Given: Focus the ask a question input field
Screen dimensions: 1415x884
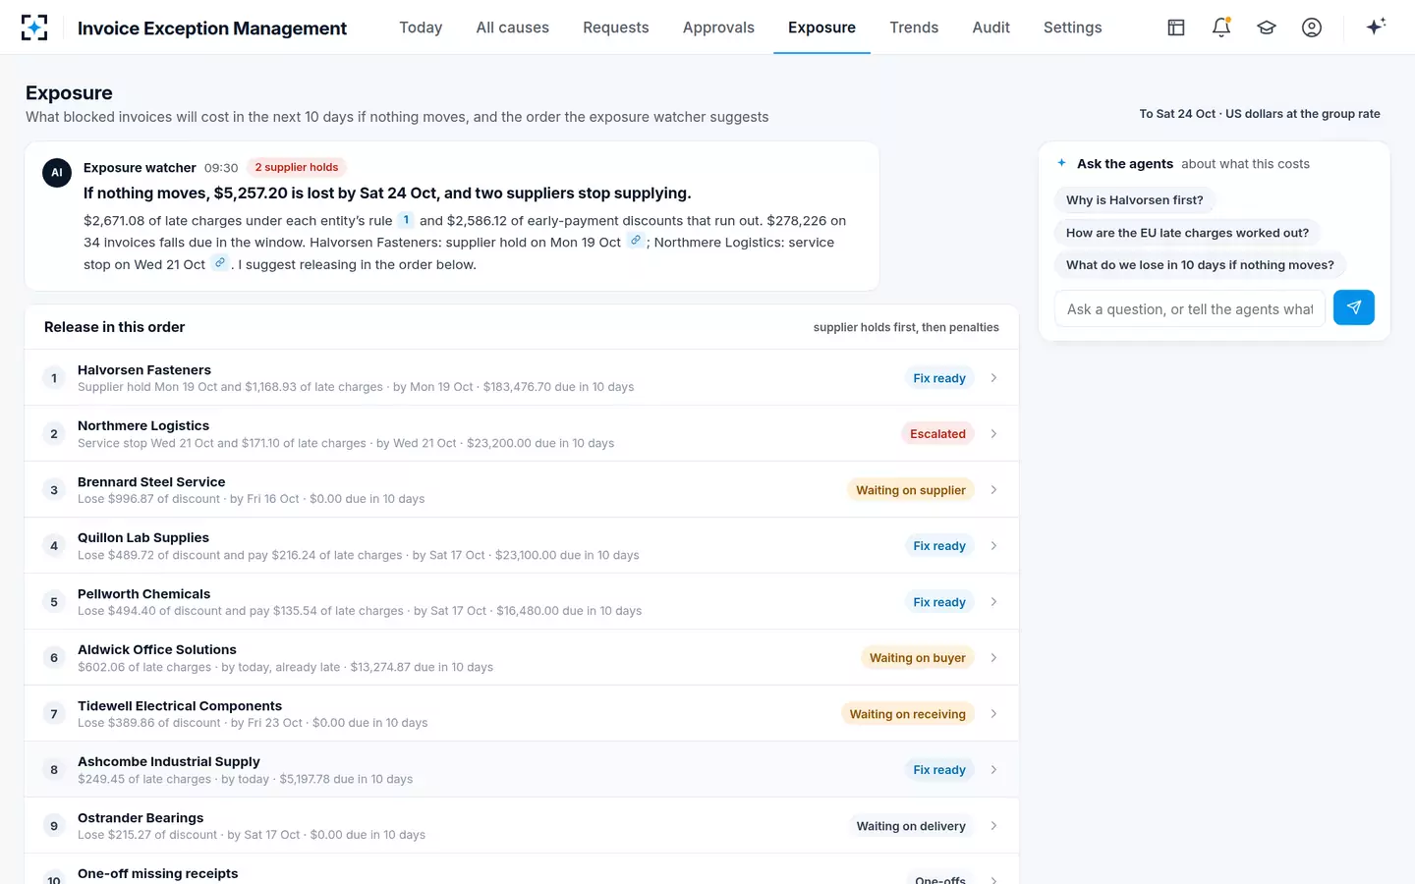Looking at the screenshot, I should click(x=1190, y=308).
